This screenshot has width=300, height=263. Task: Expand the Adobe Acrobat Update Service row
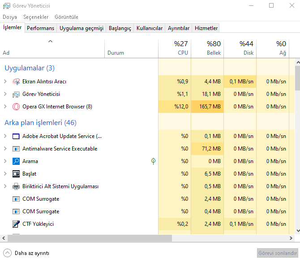(x=5, y=136)
